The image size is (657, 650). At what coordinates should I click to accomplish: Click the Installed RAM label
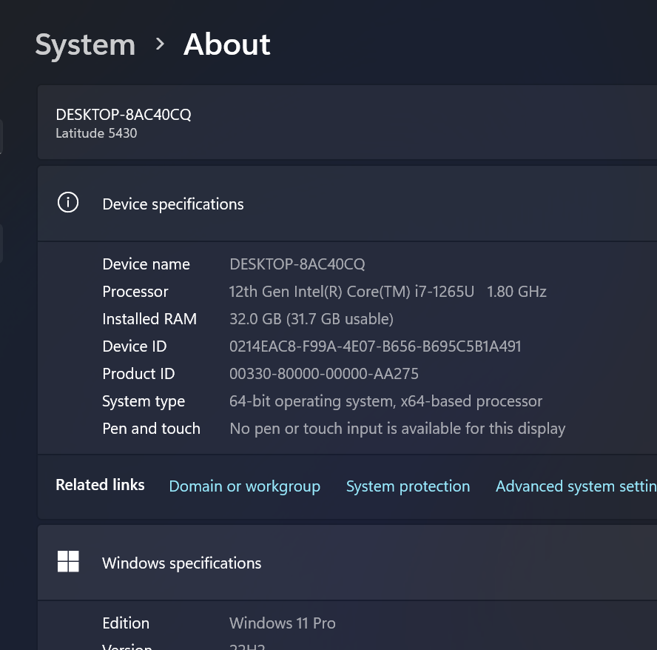149,319
